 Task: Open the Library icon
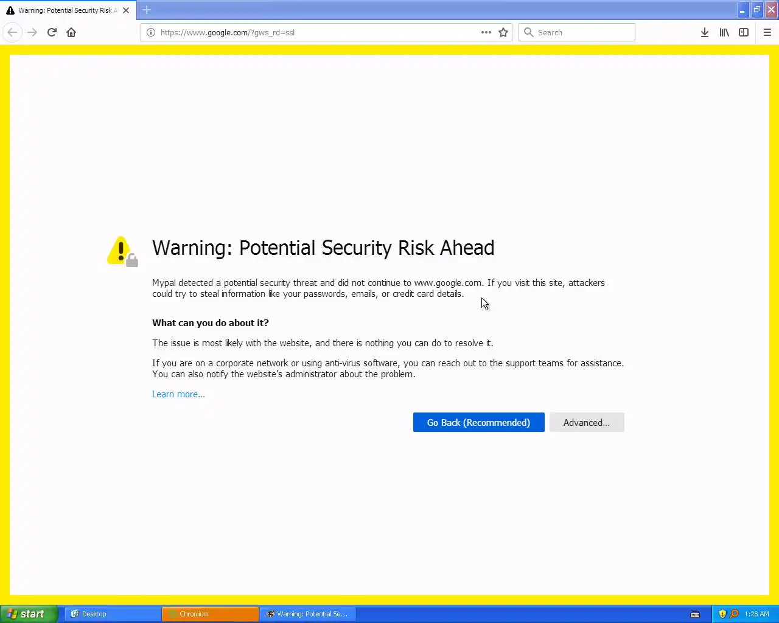724,32
